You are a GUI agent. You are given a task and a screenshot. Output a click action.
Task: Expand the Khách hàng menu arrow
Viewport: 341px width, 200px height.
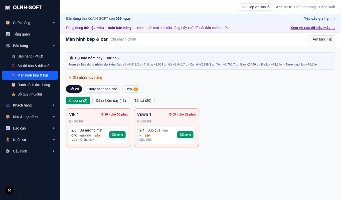click(x=54, y=105)
